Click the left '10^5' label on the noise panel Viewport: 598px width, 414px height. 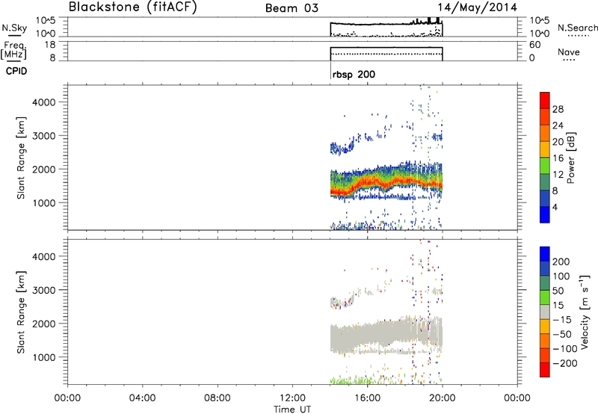(46, 21)
